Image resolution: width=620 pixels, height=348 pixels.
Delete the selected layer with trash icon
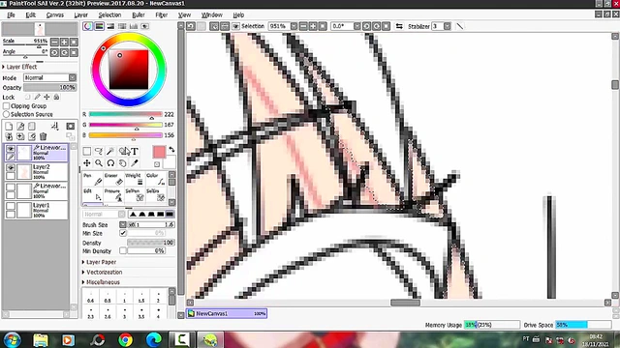pyautogui.click(x=43, y=136)
